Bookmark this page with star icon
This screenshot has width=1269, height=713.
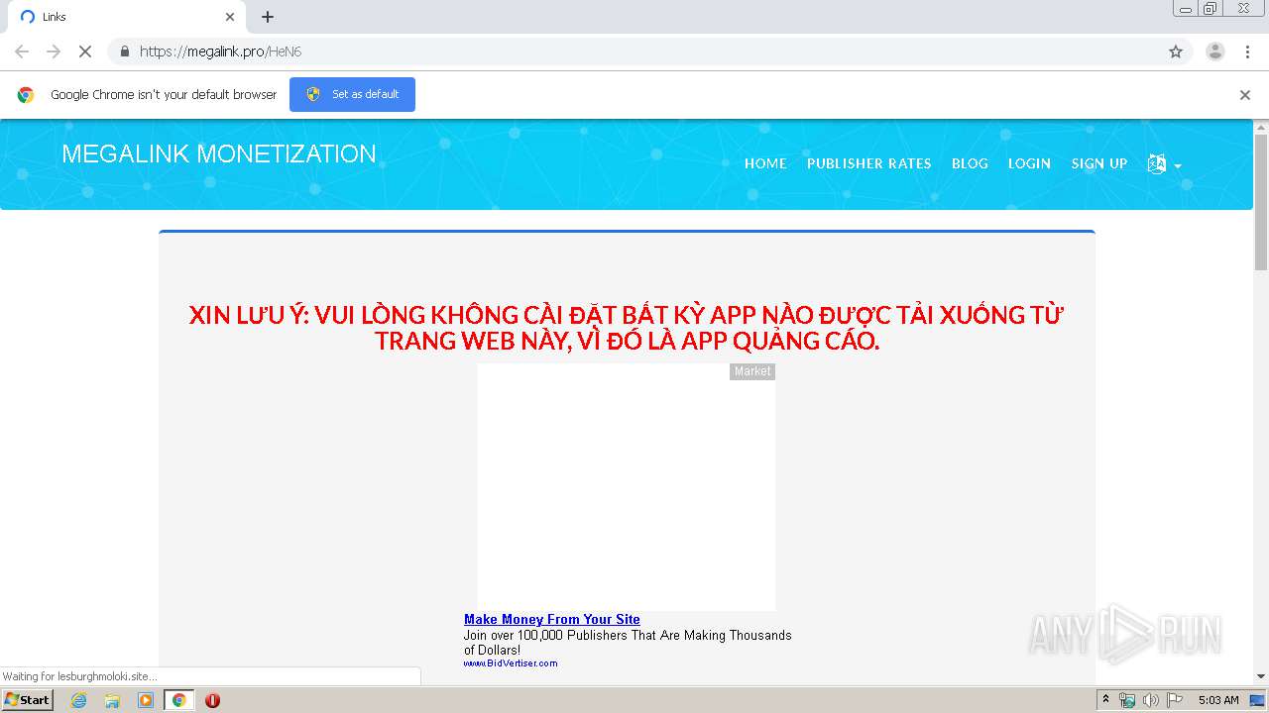1176,51
